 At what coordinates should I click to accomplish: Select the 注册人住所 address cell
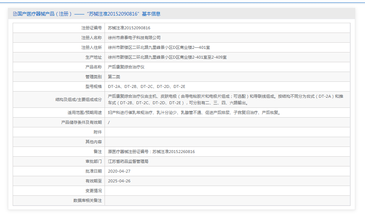coord(158,47)
